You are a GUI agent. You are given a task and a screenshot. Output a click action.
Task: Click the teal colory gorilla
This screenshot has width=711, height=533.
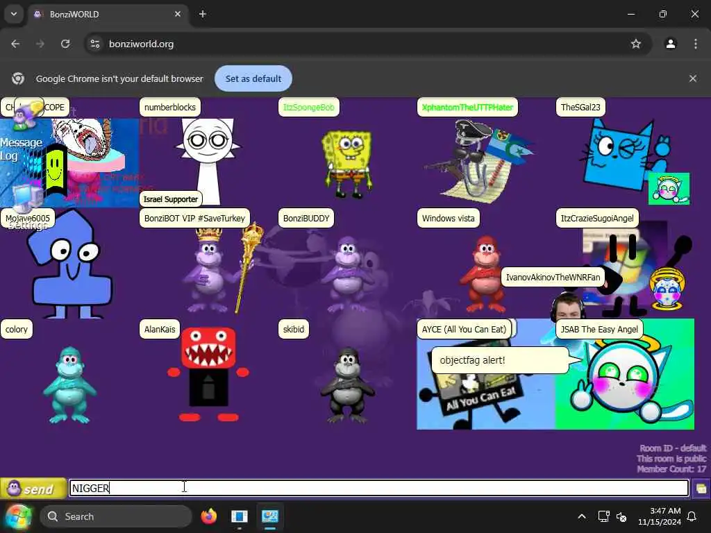(70, 384)
